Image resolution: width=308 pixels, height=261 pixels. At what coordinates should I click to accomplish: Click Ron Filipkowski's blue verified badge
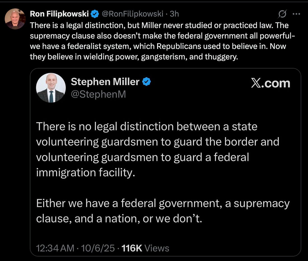click(x=95, y=14)
